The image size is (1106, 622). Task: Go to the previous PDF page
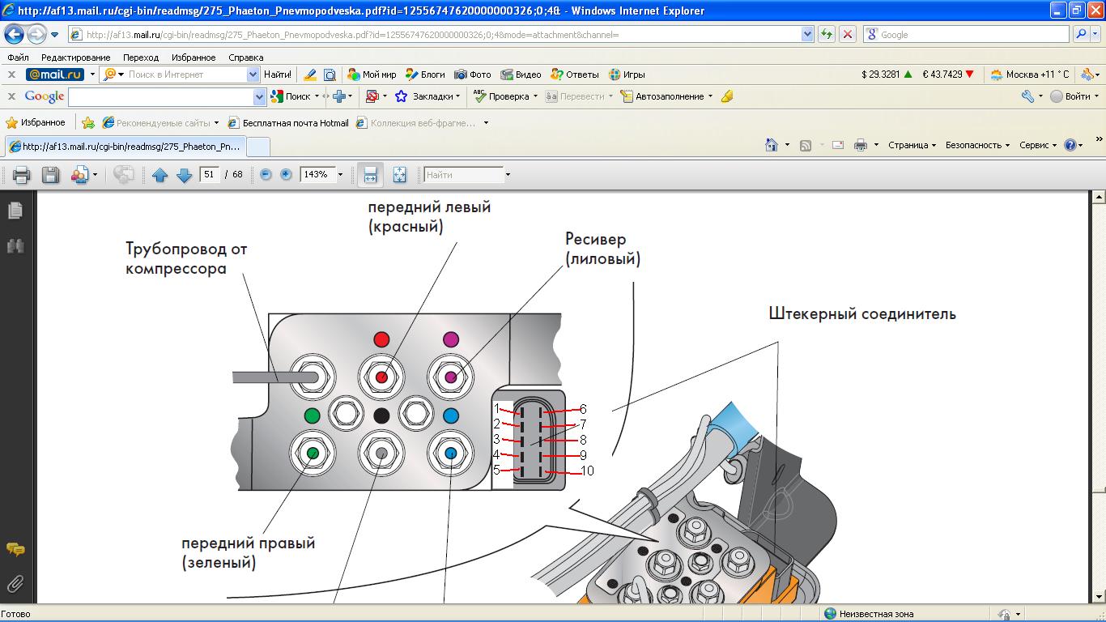pos(160,175)
